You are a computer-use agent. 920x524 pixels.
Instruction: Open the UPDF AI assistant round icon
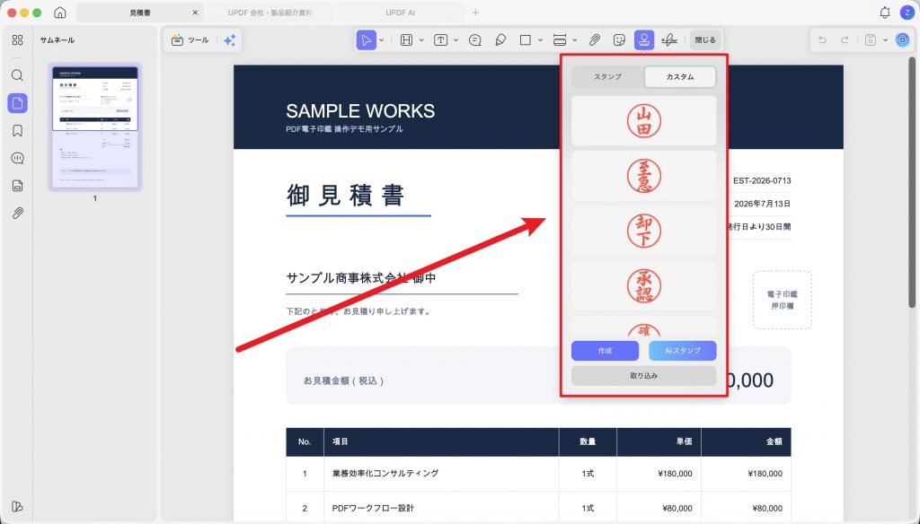tap(902, 39)
